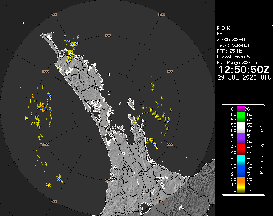The width and height of the screenshot is (273, 216).
Task: Click the '29 JUL 2026 UTC' date
Action: point(244,77)
